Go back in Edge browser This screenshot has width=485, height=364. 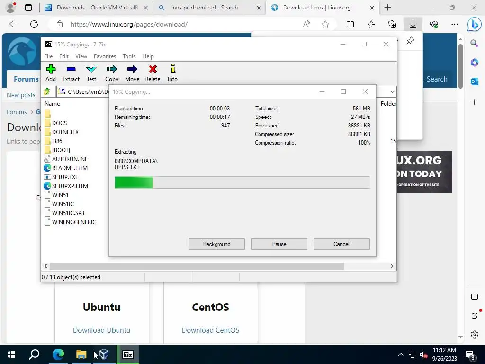pyautogui.click(x=13, y=24)
